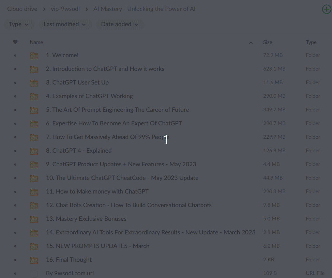Click the Name column sort arrow
Screen dimensions: 332x278
[251, 43]
